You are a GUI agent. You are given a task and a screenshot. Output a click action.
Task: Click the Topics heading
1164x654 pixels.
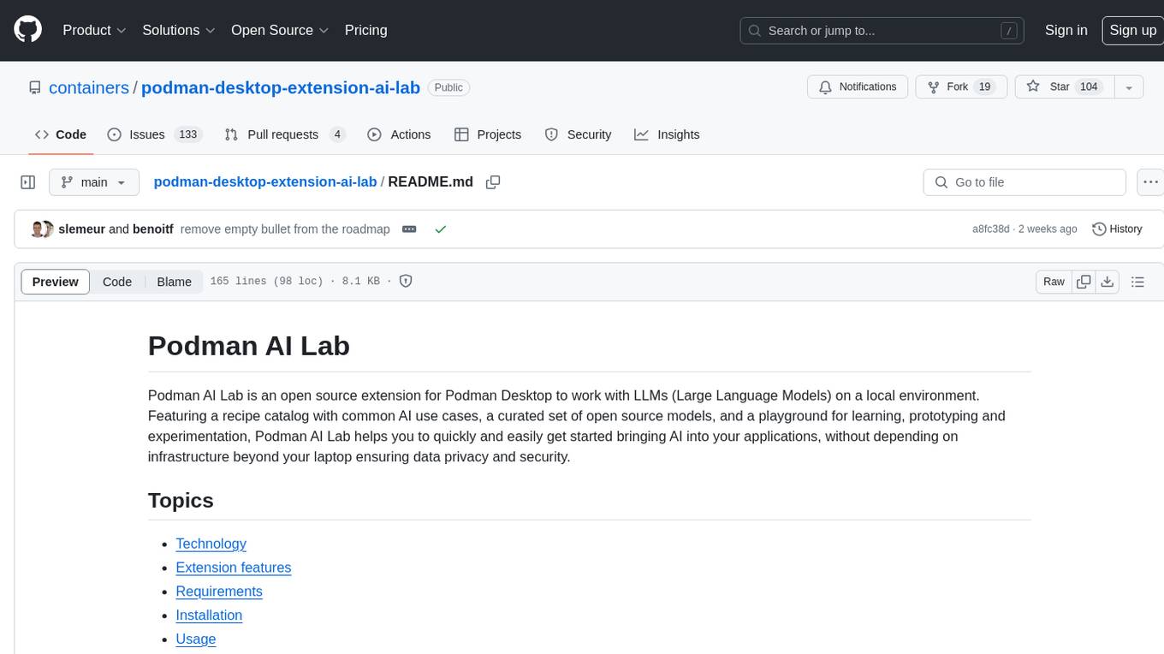click(181, 500)
